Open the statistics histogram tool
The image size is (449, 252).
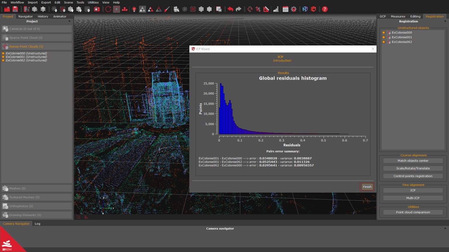(x=276, y=9)
